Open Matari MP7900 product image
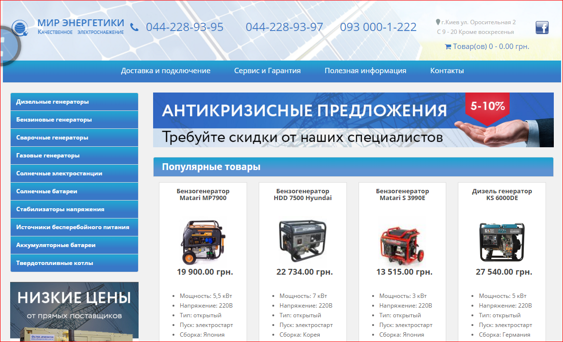 (x=203, y=240)
